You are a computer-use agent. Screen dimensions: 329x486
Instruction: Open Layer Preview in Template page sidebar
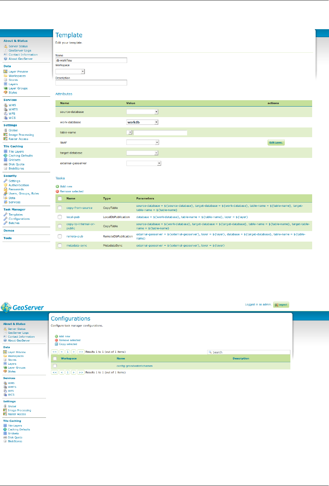coord(18,71)
